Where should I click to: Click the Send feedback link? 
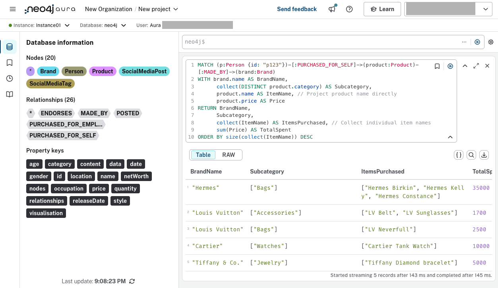(297, 9)
